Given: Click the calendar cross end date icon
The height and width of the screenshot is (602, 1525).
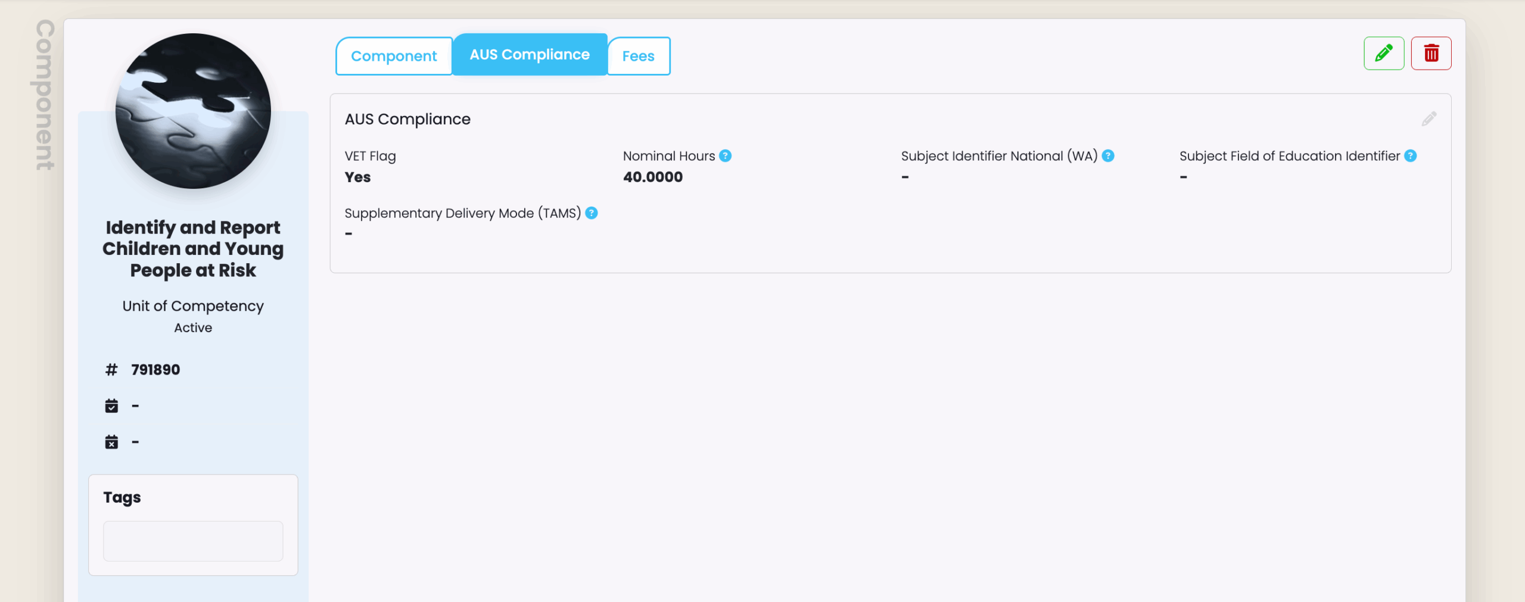Looking at the screenshot, I should 111,442.
